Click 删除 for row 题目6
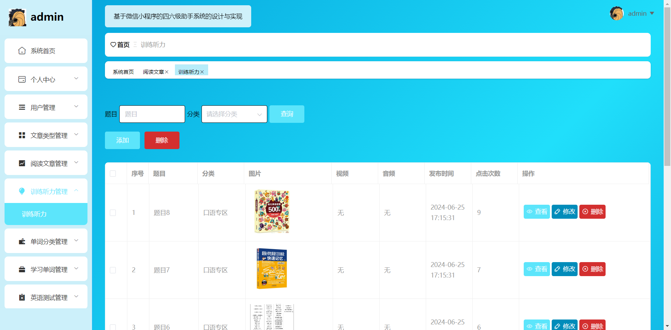 click(592, 325)
